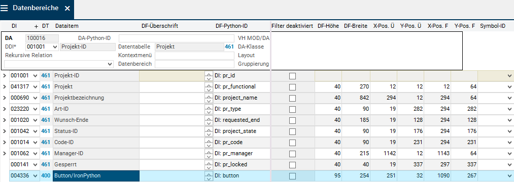This screenshot has height=182, width=514.
Task: Expand the Code-ID row arrow
Action: click(4, 143)
